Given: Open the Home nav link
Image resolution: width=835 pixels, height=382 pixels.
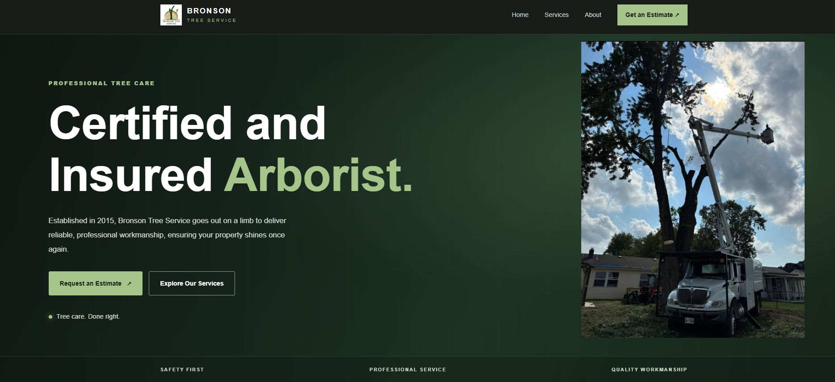Looking at the screenshot, I should click(520, 15).
